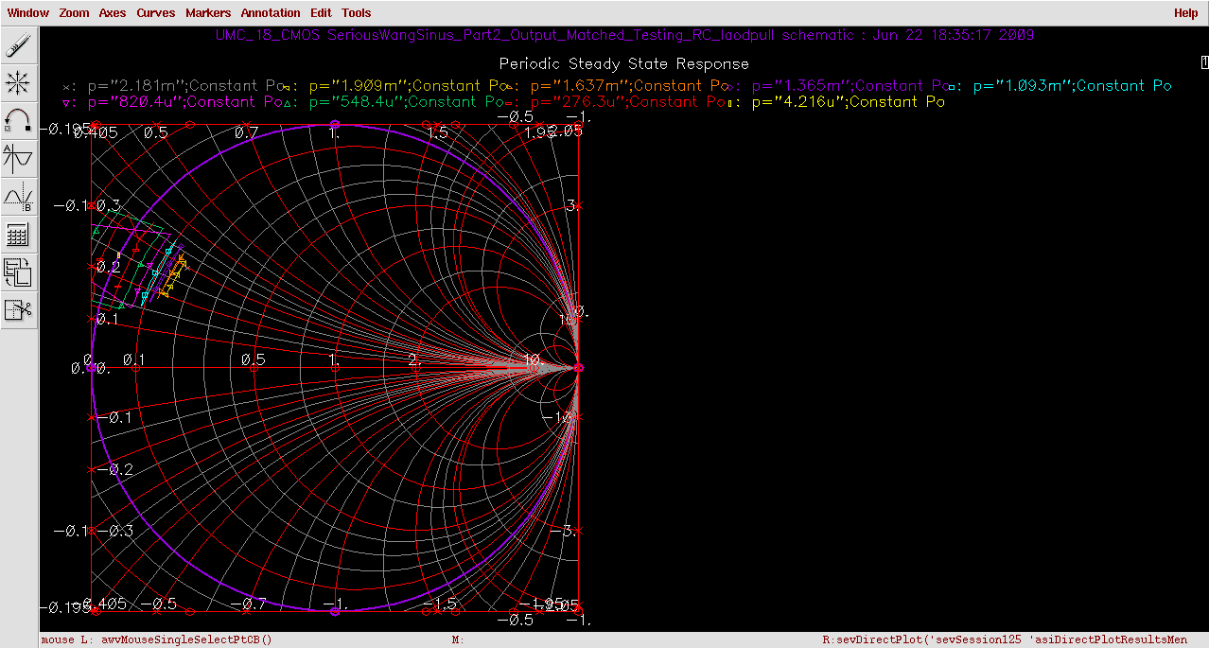Click the "-3." label on the chart's right side
The width and height of the screenshot is (1209, 648).
coord(563,531)
